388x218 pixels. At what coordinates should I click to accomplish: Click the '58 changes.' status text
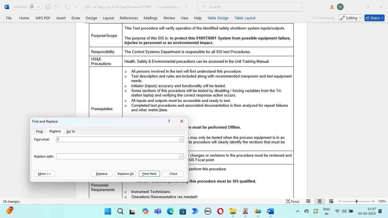tap(12, 202)
